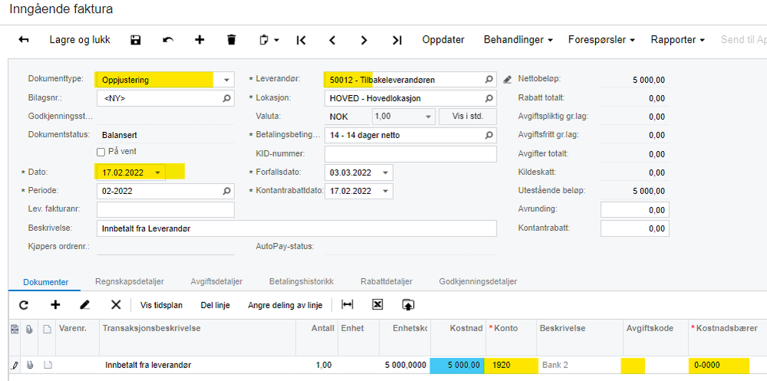The width and height of the screenshot is (767, 381).
Task: Undo changes with the undo arrow icon
Action: pos(168,40)
